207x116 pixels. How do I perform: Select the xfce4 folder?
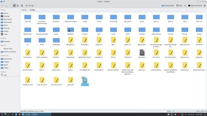pos(42,42)
